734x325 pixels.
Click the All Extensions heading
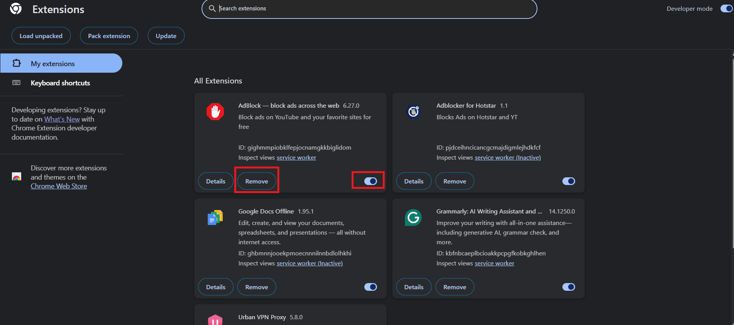pos(218,81)
